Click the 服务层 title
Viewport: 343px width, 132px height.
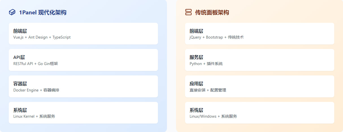click(x=196, y=57)
